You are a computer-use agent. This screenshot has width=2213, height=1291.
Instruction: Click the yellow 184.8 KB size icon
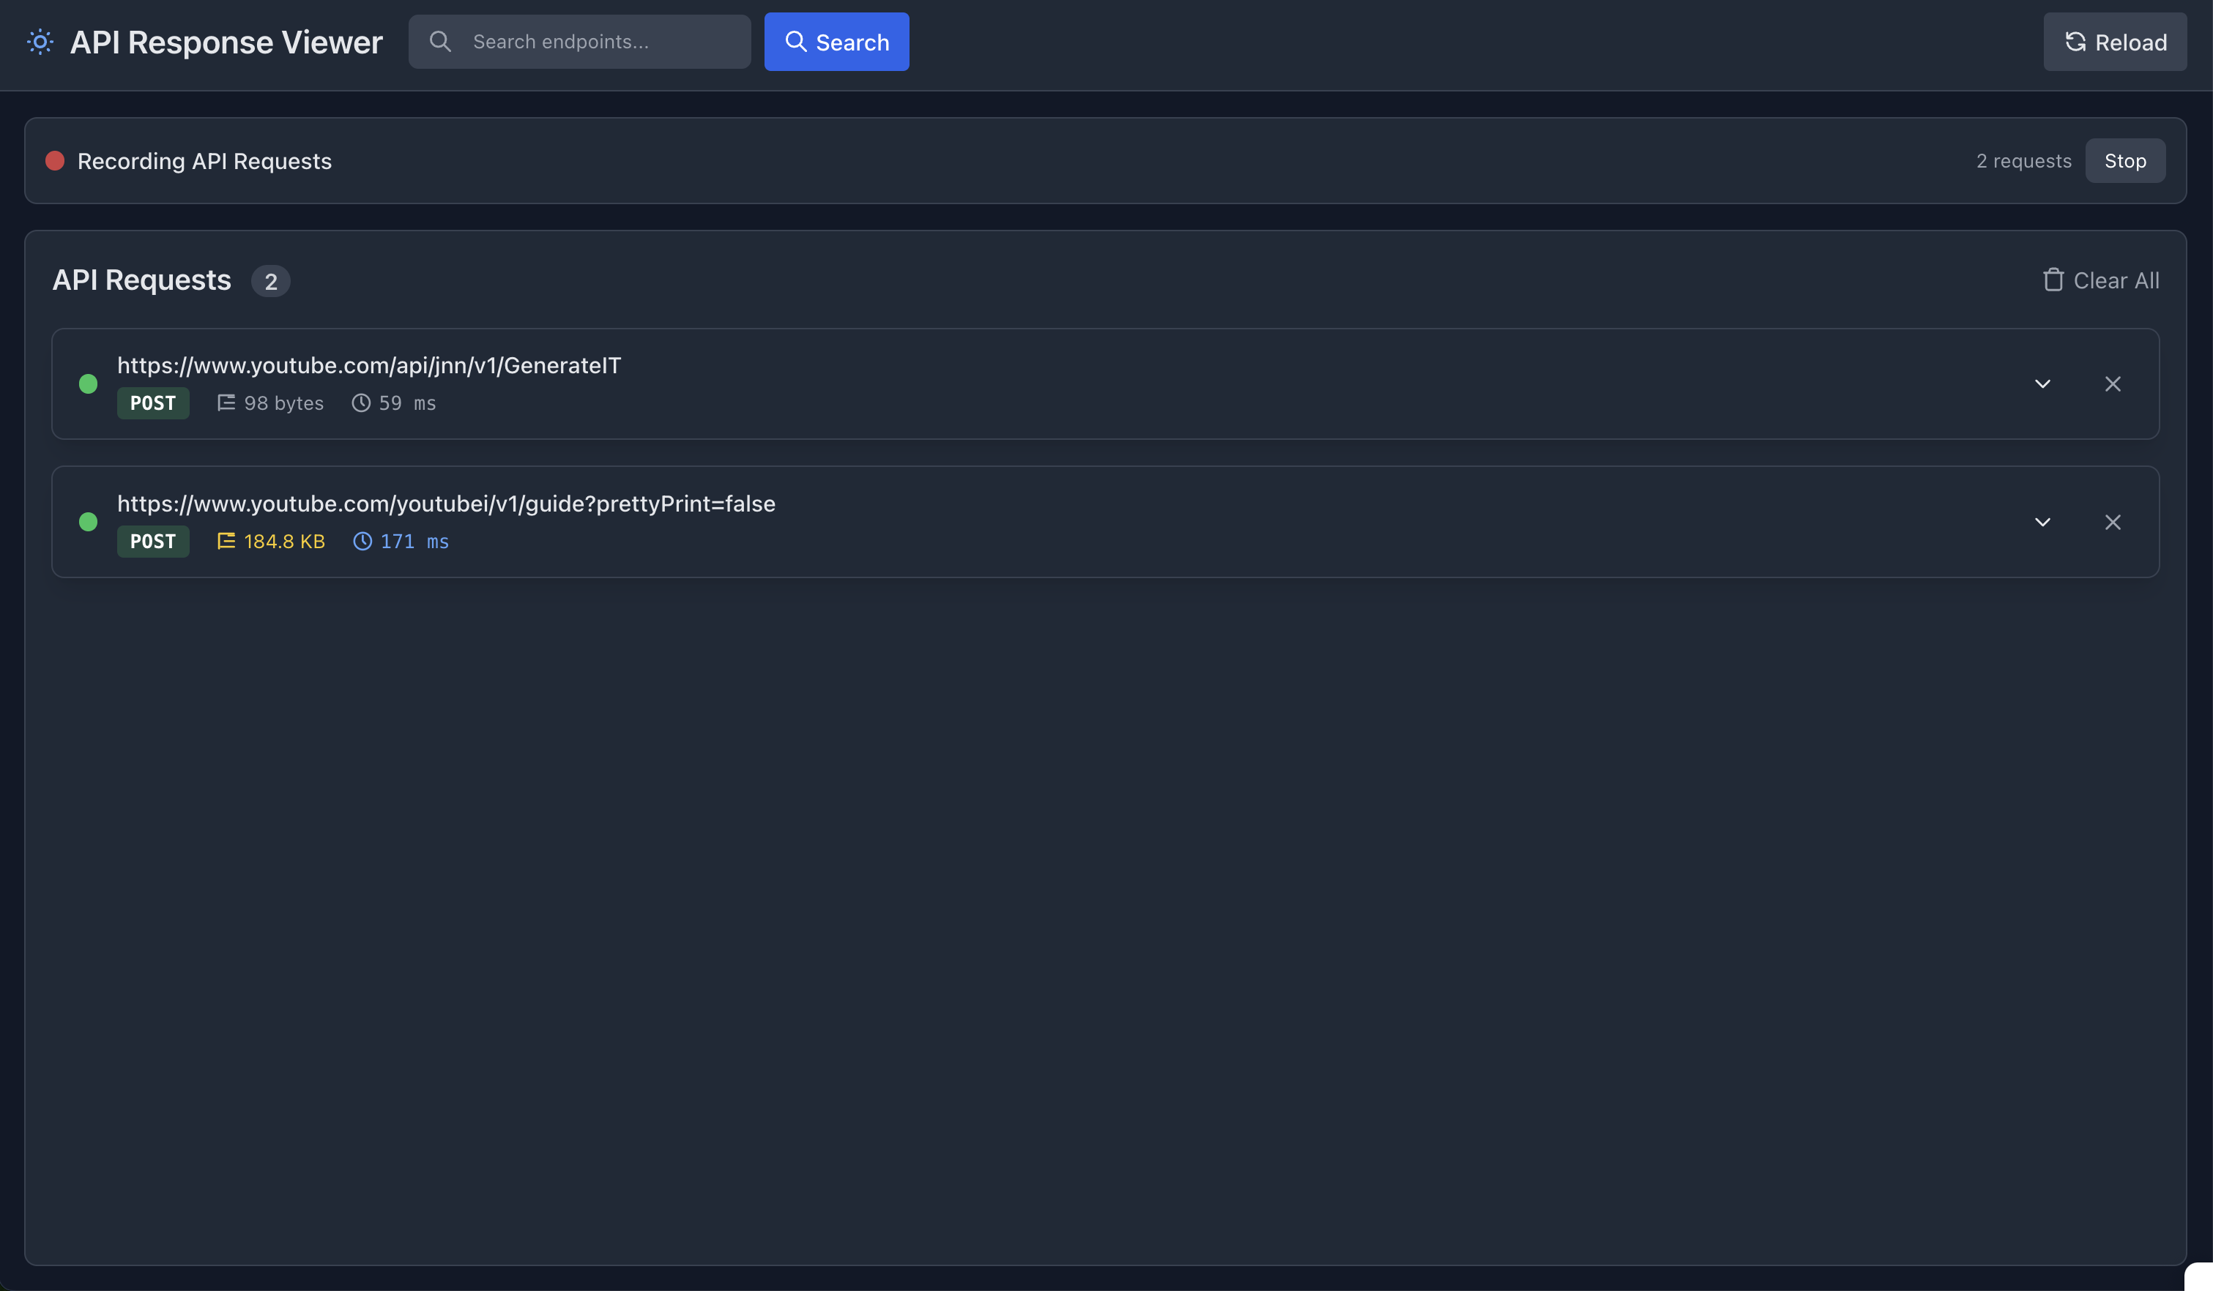click(x=226, y=542)
